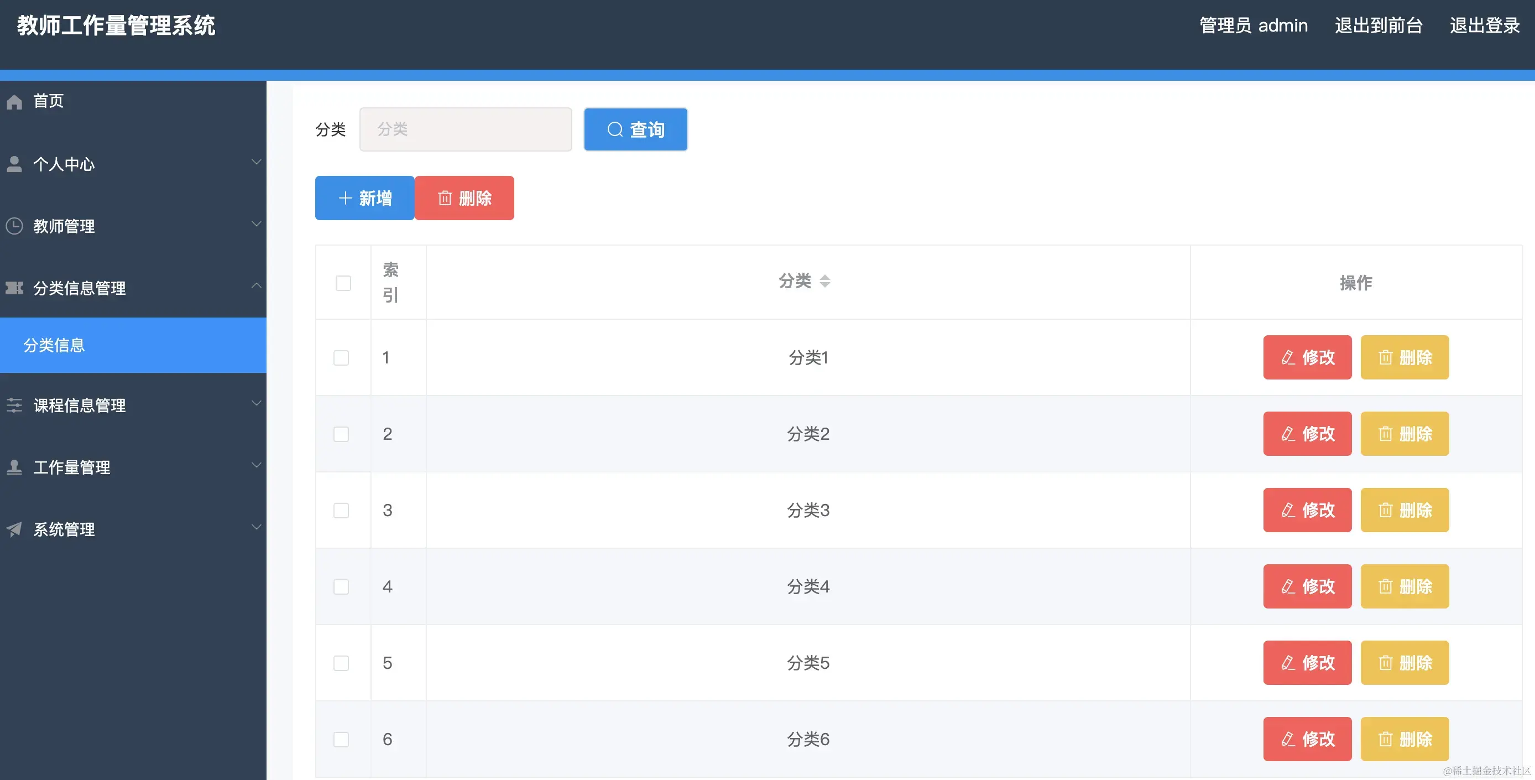Click the home icon beside 首页

click(x=15, y=101)
